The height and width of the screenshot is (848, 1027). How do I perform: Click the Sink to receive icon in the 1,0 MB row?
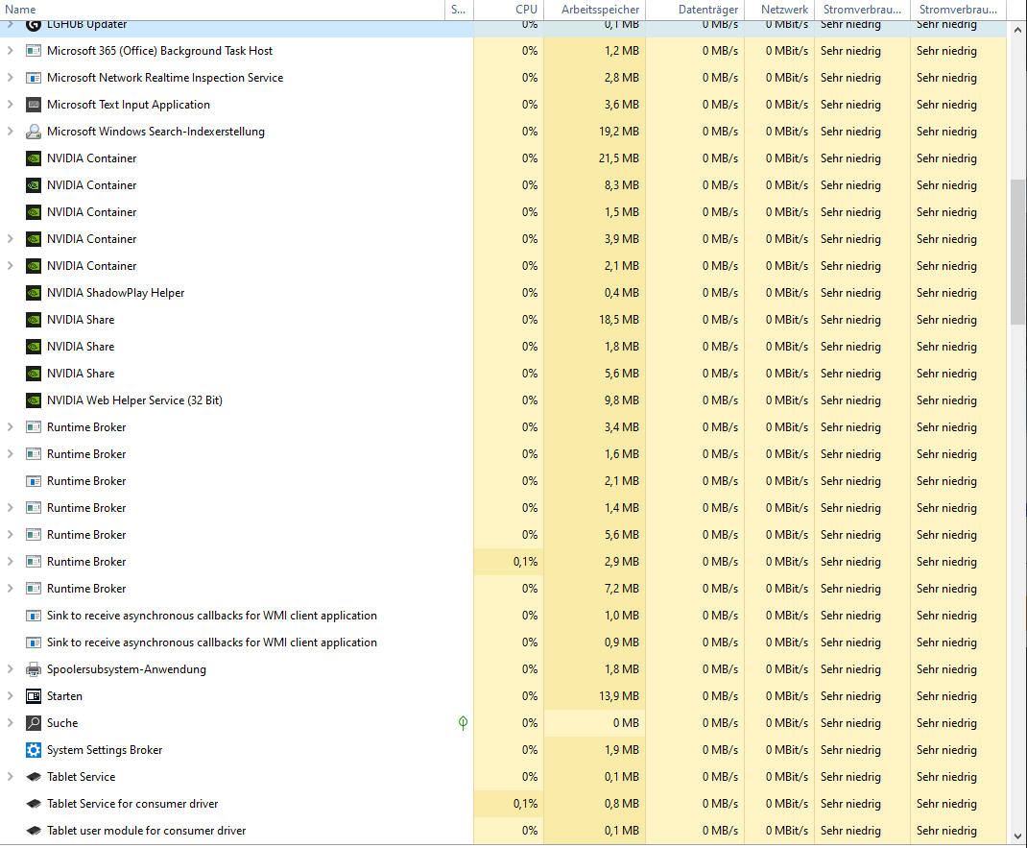[x=34, y=616]
